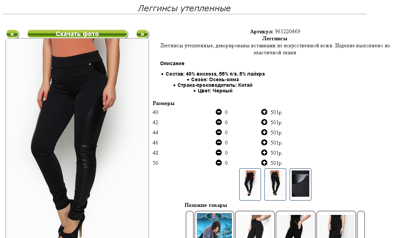Increase quantity for size 42
Image resolution: width=393 pixels, height=238 pixels.
(264, 122)
